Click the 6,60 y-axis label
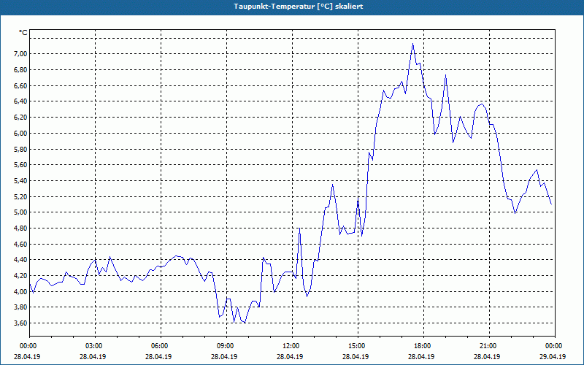Viewport: 584px width, 365px height. pyautogui.click(x=21, y=86)
